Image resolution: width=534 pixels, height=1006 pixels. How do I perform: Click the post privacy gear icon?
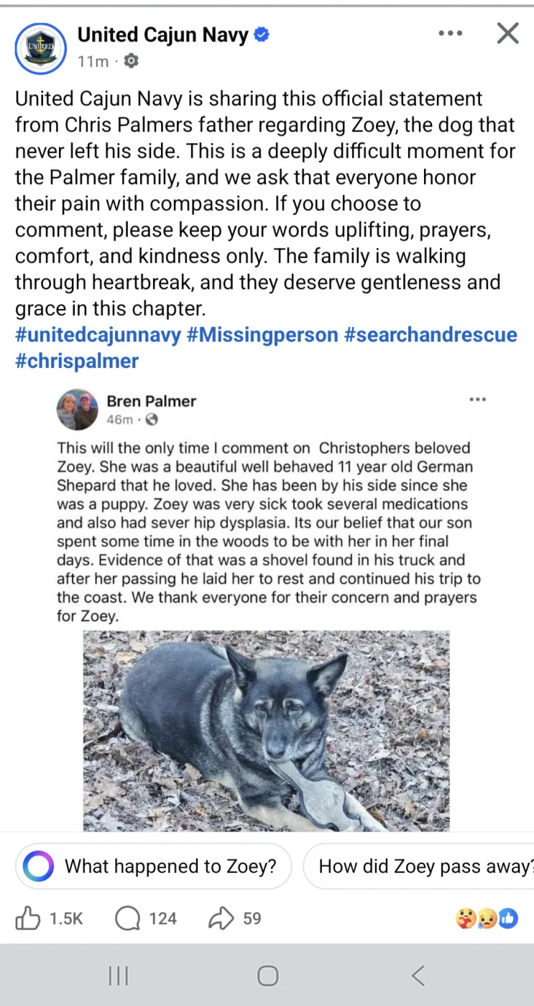(131, 61)
